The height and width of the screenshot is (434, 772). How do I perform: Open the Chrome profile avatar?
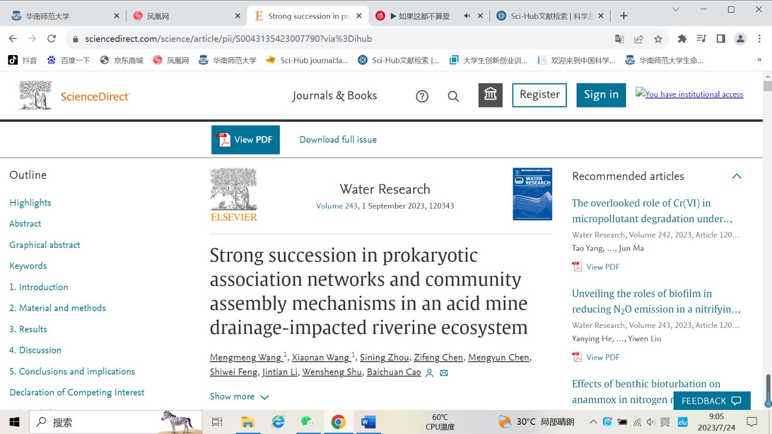pyautogui.click(x=740, y=39)
